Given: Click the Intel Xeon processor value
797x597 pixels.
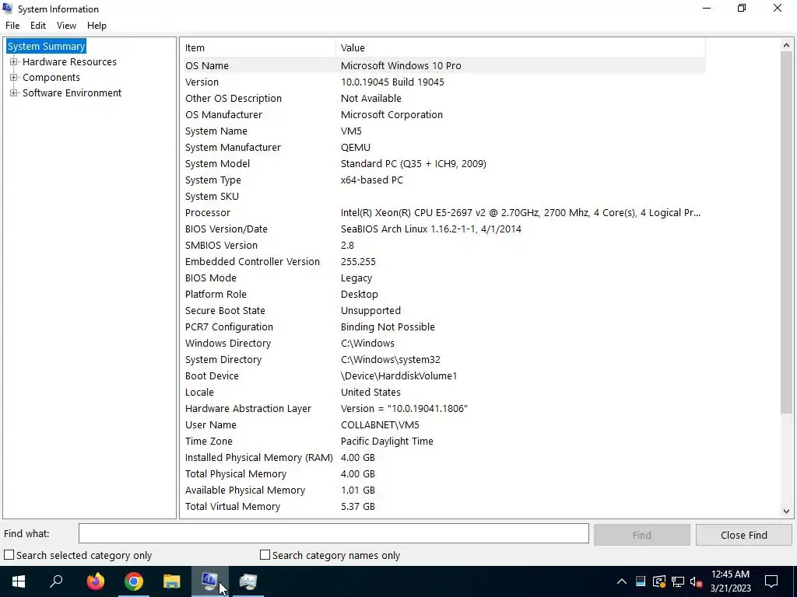Looking at the screenshot, I should [x=521, y=213].
